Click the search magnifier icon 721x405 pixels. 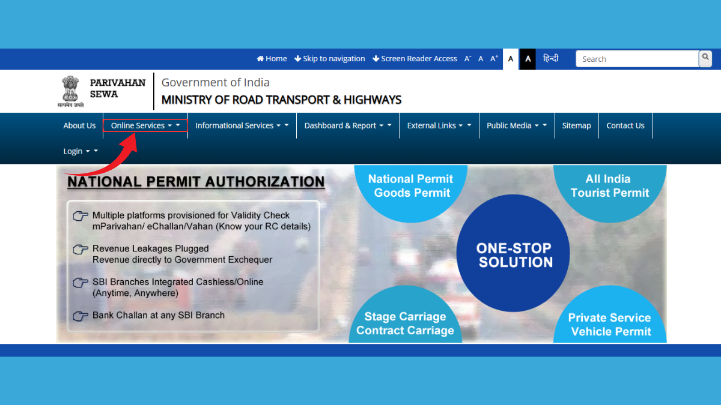705,58
